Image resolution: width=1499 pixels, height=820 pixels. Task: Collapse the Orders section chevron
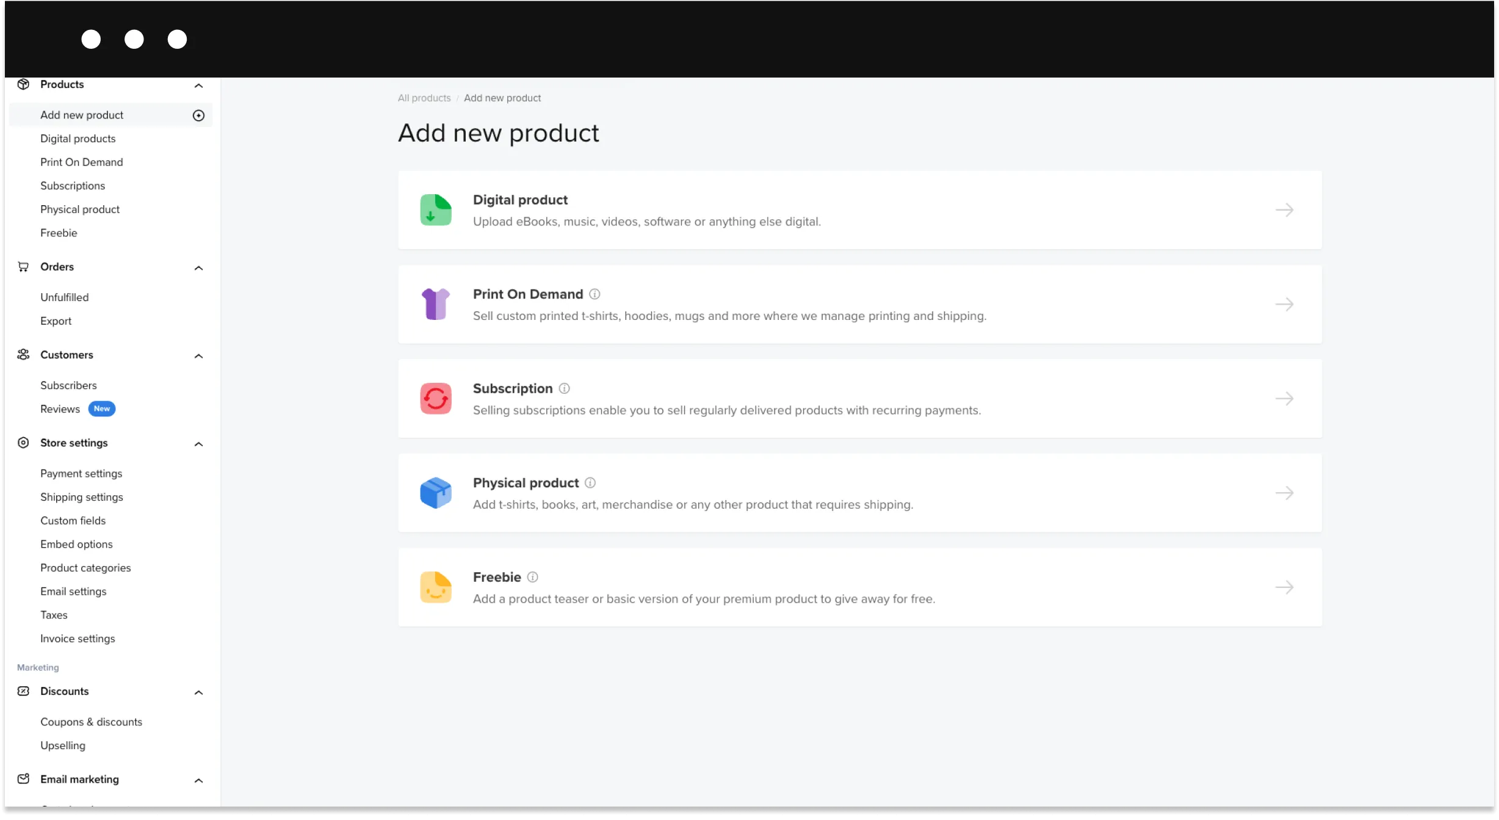click(198, 268)
